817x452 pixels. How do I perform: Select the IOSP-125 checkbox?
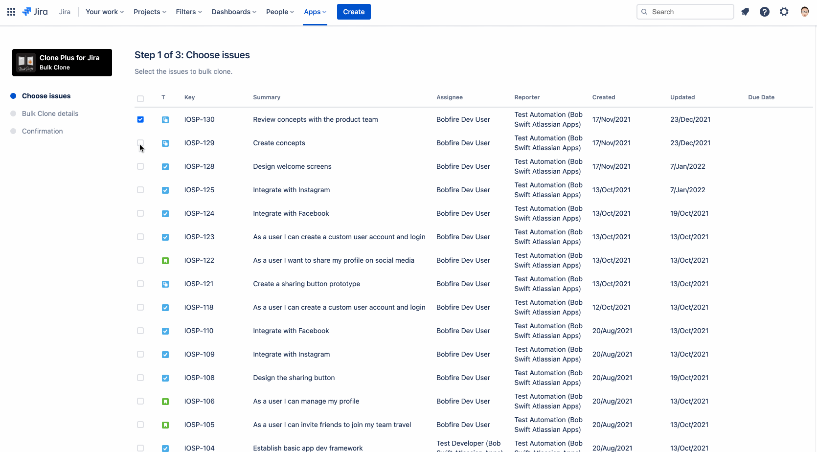pos(140,190)
